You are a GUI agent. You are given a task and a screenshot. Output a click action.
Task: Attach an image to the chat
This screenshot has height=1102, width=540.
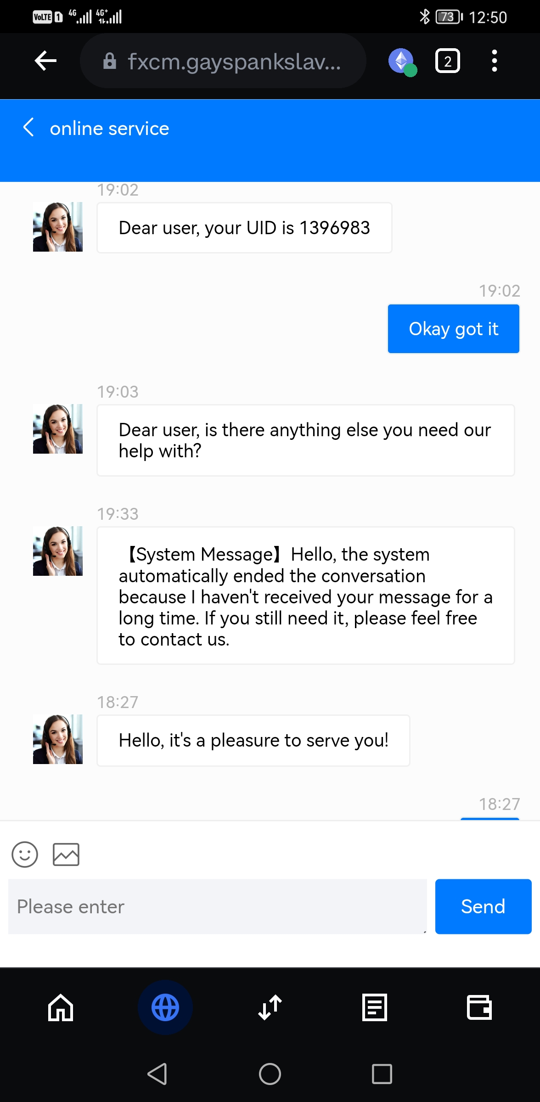pyautogui.click(x=66, y=854)
